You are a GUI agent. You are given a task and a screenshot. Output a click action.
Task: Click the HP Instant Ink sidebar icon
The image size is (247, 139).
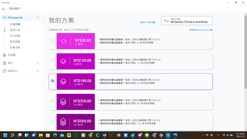click(x=4, y=18)
